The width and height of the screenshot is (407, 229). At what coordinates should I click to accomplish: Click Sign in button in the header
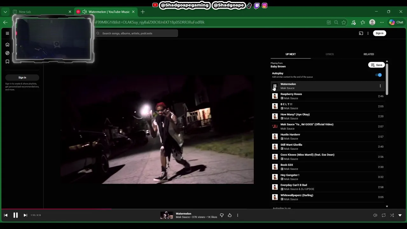tap(379, 33)
